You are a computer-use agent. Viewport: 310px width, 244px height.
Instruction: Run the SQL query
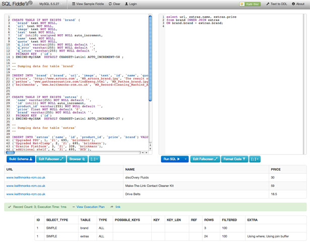click(171, 159)
